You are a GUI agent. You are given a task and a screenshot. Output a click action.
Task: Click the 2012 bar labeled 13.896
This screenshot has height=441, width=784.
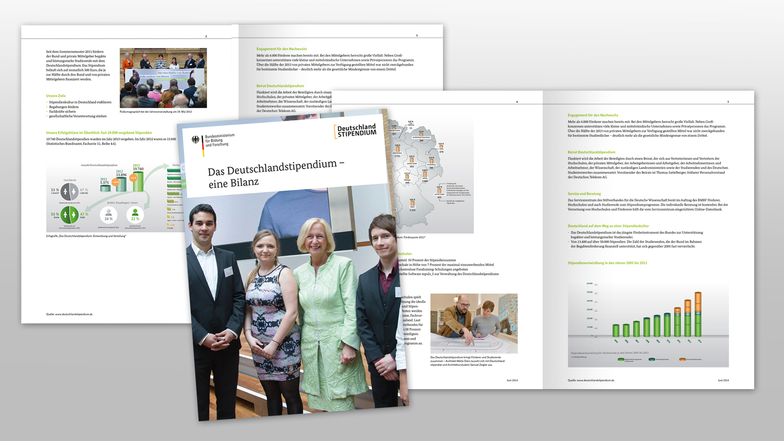point(121,184)
